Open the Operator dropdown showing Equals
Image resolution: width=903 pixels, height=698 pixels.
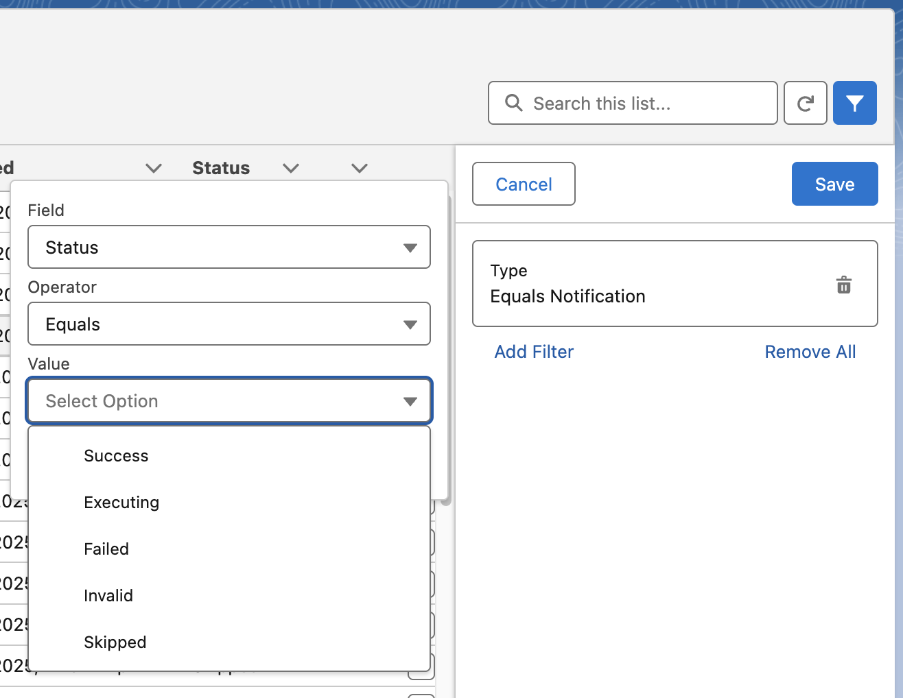click(228, 324)
